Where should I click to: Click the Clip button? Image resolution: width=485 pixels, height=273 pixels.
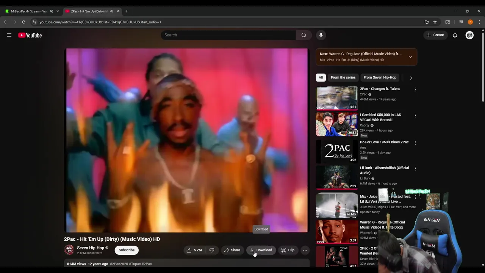(x=288, y=250)
